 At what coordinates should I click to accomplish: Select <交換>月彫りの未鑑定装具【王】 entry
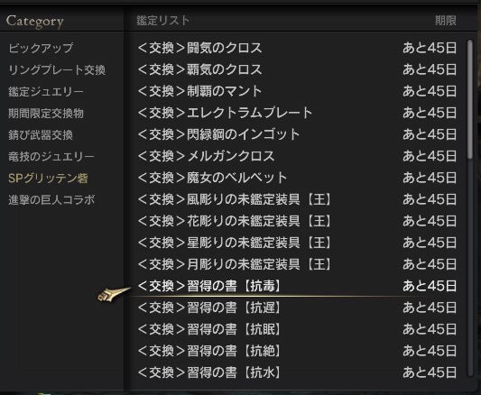pos(297,264)
